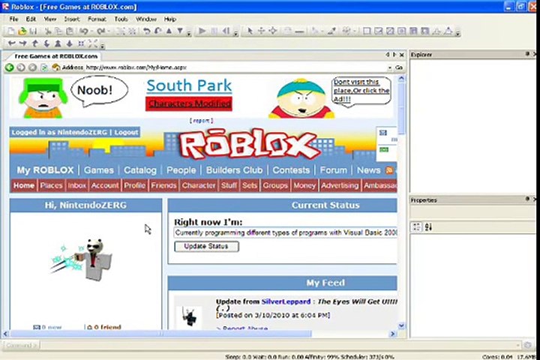
Task: Open the Undo history dropdown arrow
Action: click(x=91, y=31)
